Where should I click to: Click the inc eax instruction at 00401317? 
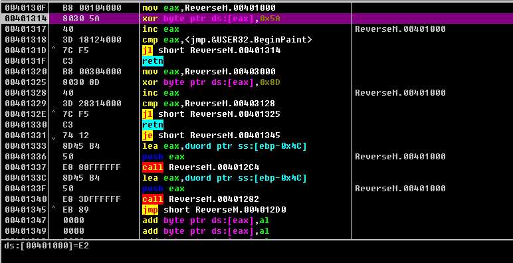(161, 29)
